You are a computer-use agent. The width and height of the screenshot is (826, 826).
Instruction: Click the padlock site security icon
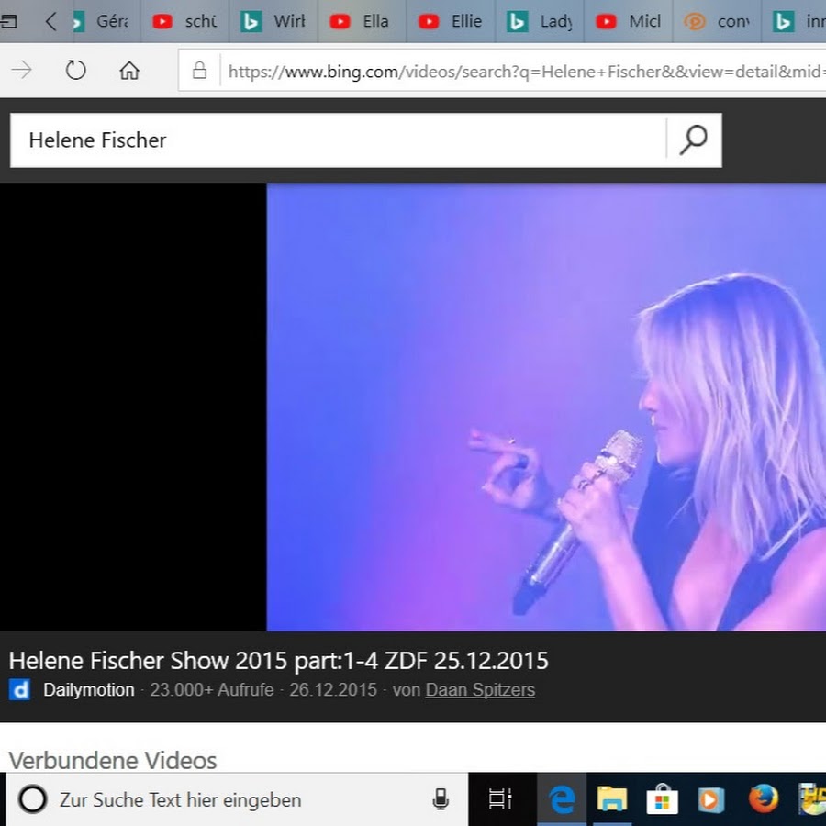198,71
